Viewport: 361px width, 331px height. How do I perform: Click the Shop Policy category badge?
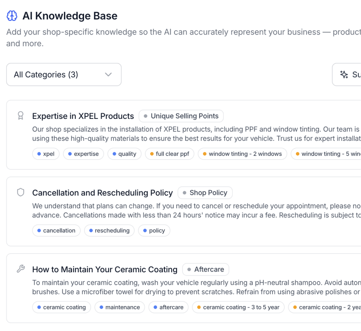[x=205, y=193]
